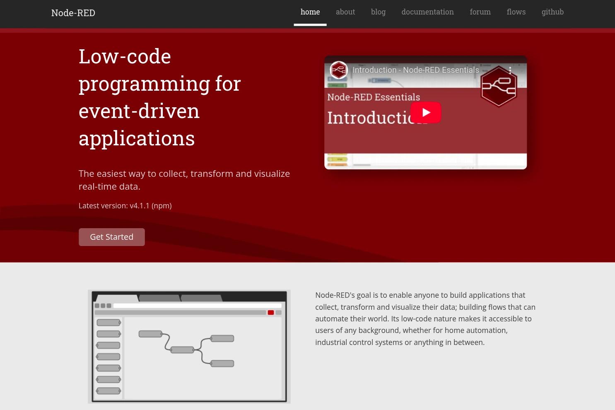Visit the forum link

pyautogui.click(x=480, y=12)
